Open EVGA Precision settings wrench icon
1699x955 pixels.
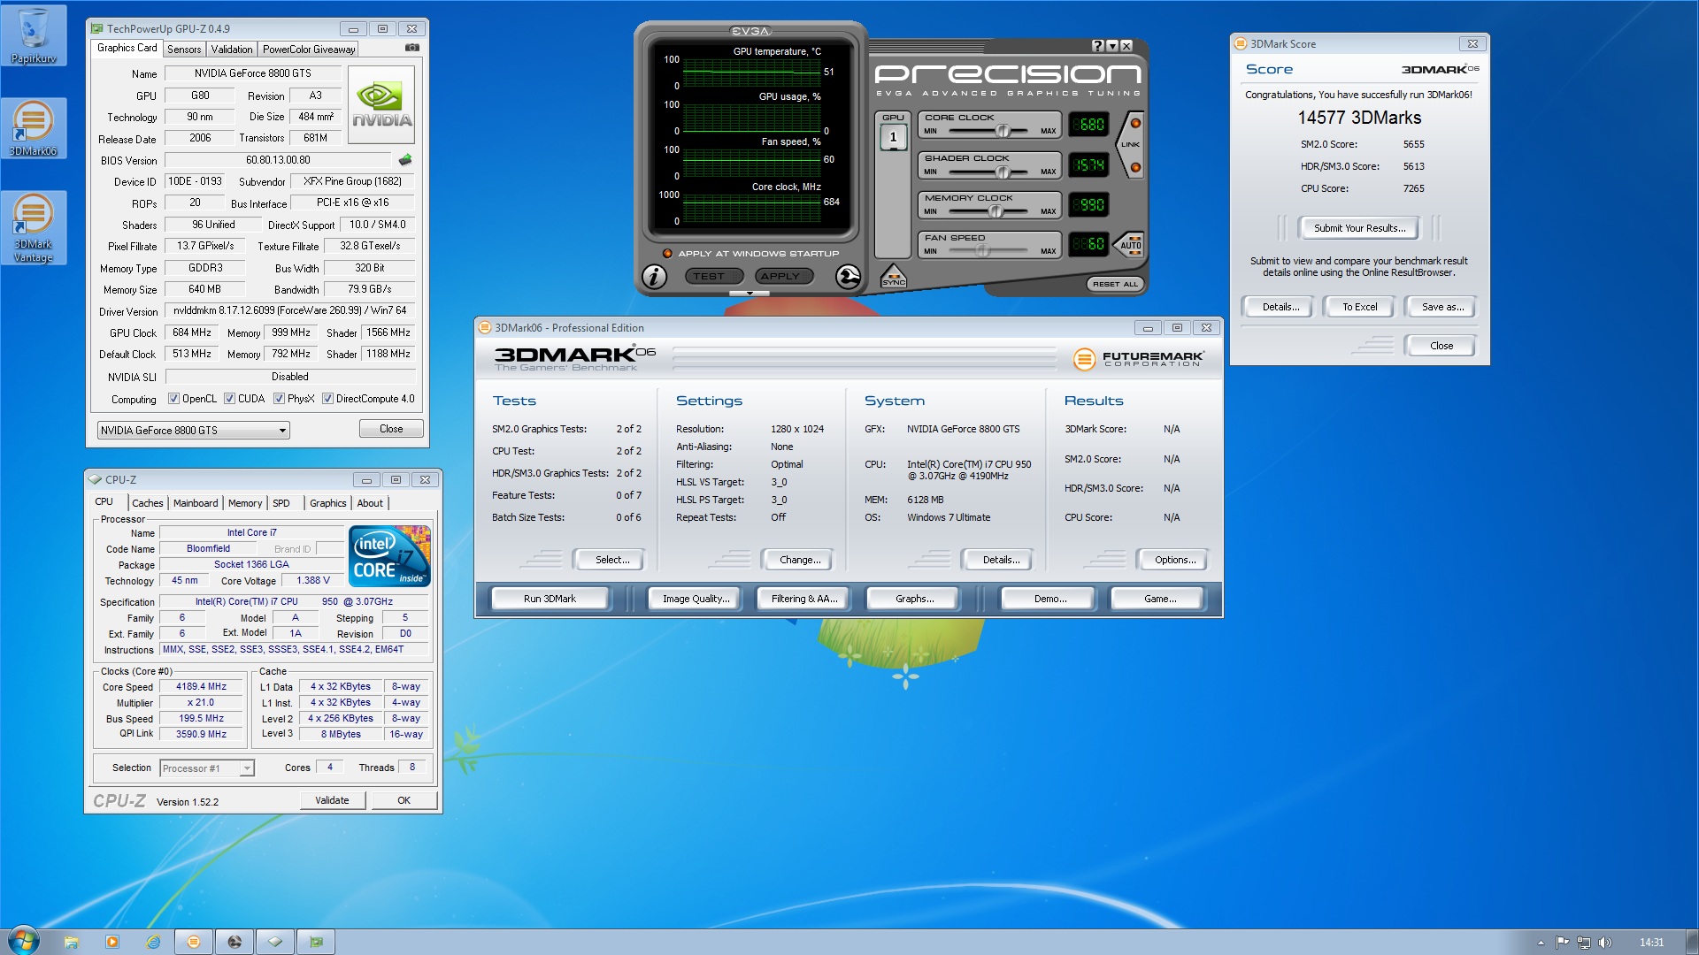[x=848, y=277]
